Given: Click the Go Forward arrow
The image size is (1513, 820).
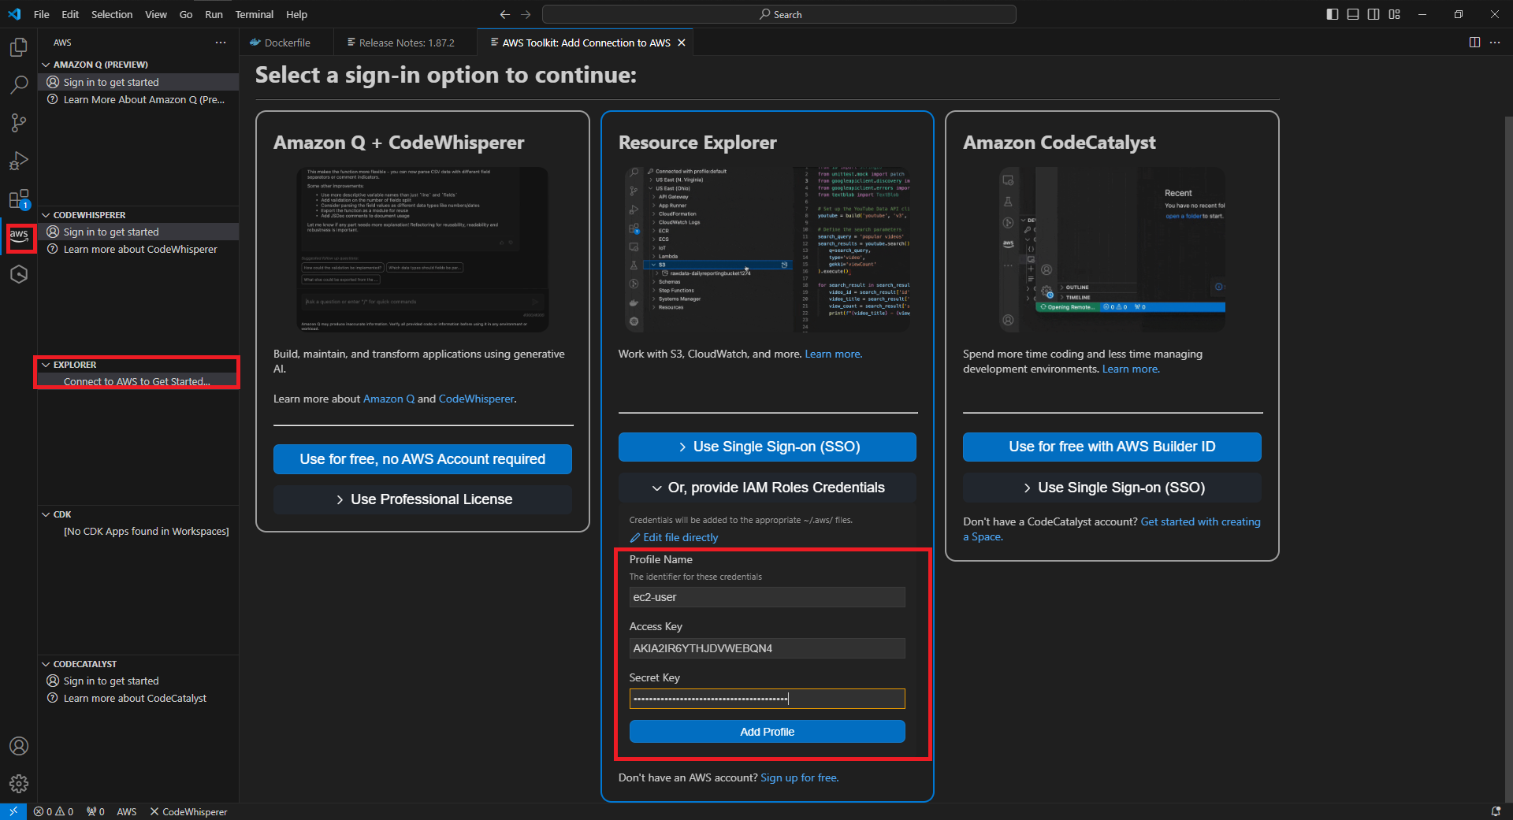Looking at the screenshot, I should pos(526,14).
